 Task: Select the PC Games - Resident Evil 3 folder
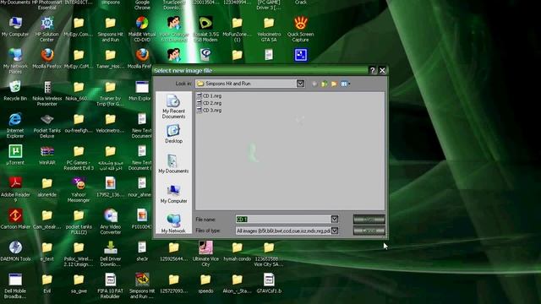[x=79, y=158]
